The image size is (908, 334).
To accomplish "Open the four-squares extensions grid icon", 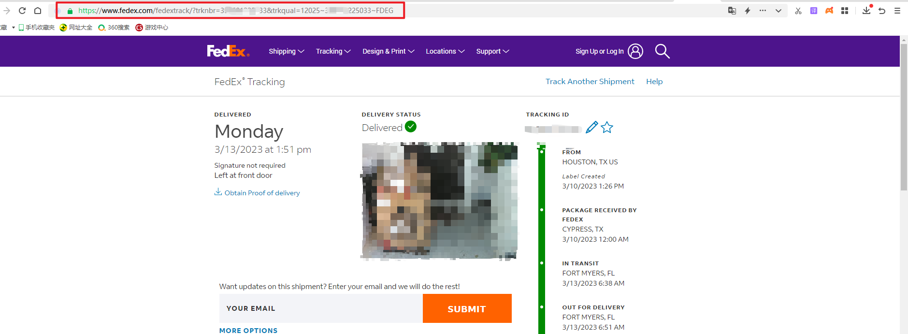I will click(x=845, y=11).
